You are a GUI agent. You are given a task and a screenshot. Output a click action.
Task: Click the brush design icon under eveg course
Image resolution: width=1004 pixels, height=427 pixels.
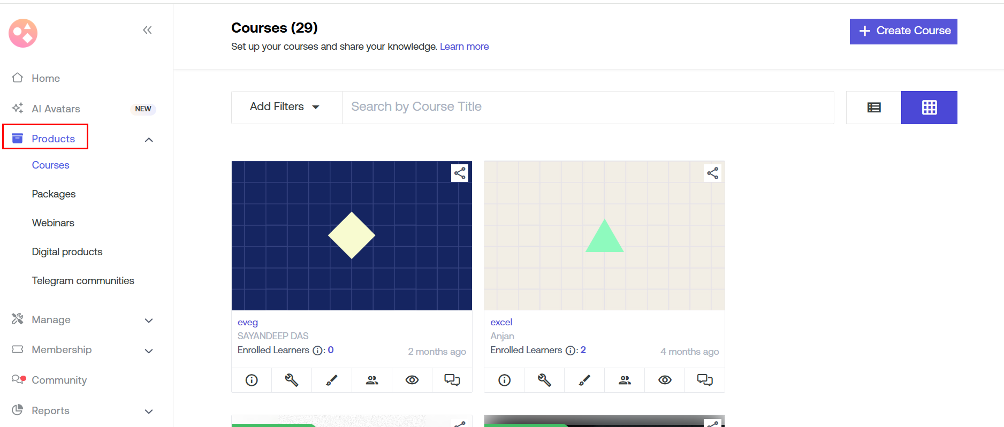(x=332, y=380)
